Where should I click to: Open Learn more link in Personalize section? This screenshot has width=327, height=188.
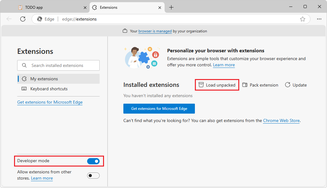(x=224, y=65)
